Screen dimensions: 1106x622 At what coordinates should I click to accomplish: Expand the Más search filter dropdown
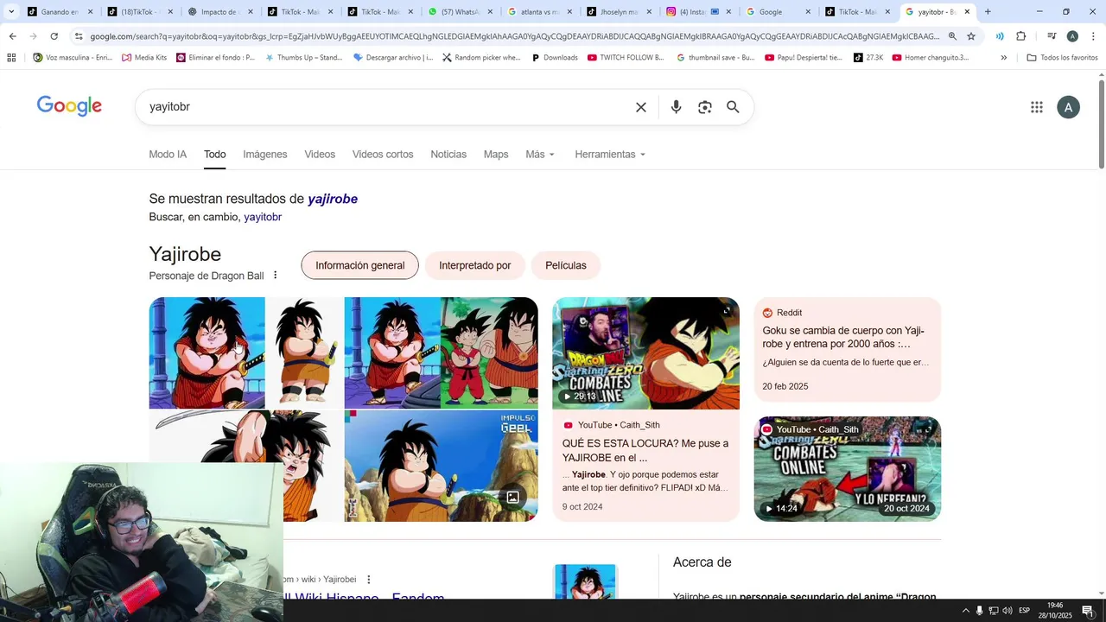pos(540,155)
